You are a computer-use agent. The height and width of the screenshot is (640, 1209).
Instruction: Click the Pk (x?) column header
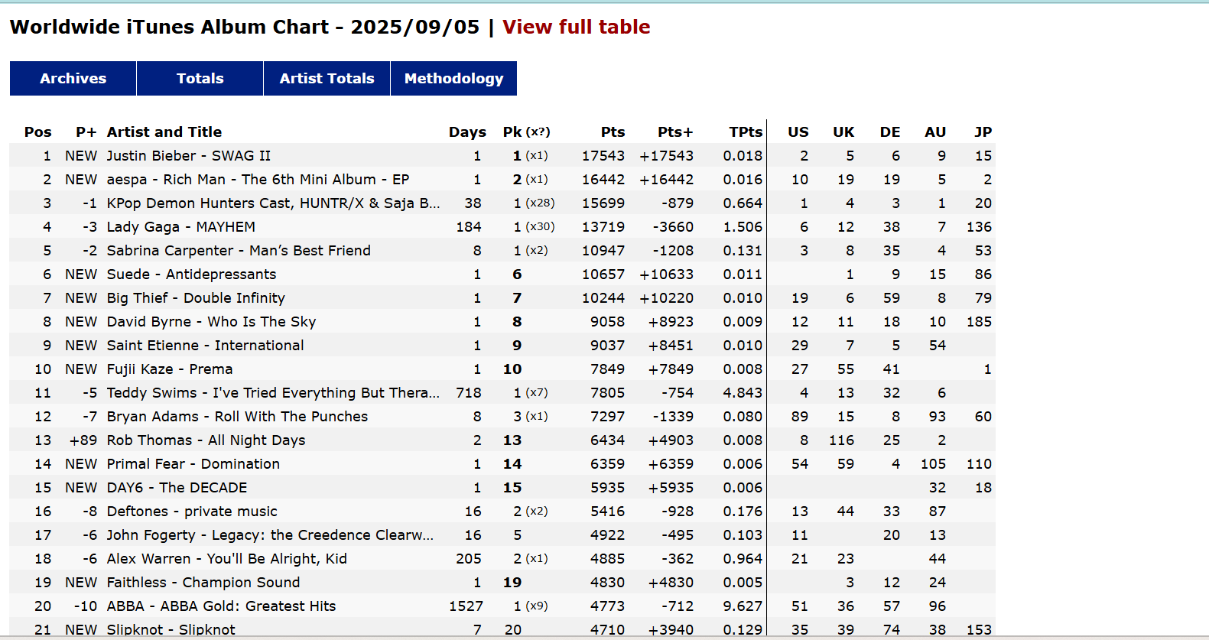526,132
